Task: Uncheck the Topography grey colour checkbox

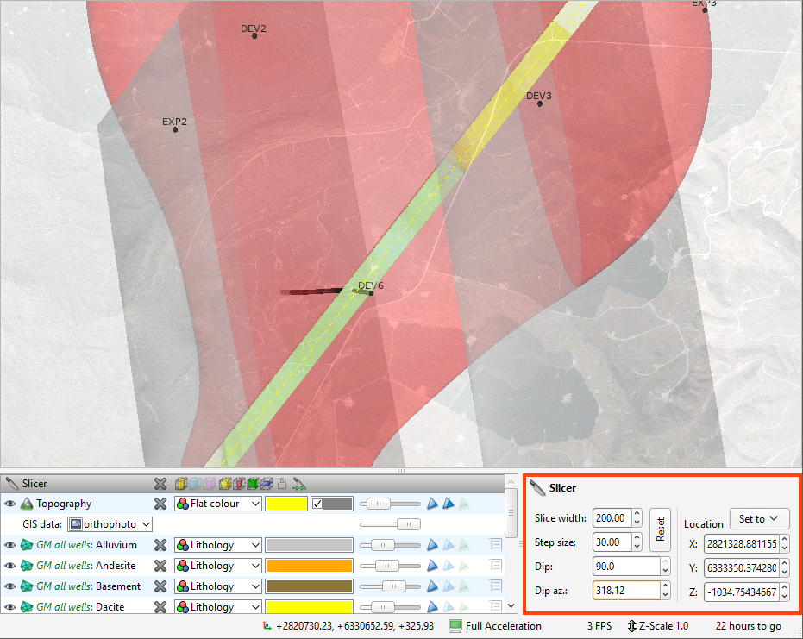Action: pos(317,504)
